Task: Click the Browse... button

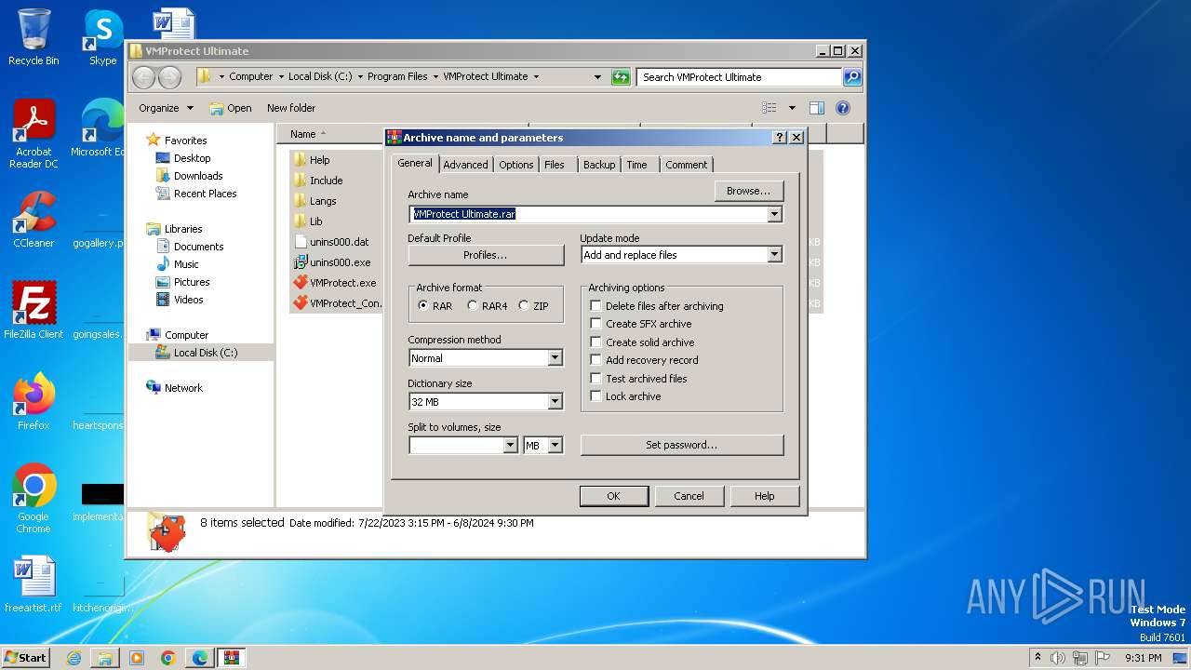Action: (749, 191)
